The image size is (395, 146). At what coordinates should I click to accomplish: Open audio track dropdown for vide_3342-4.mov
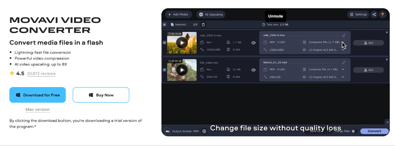[343, 50]
